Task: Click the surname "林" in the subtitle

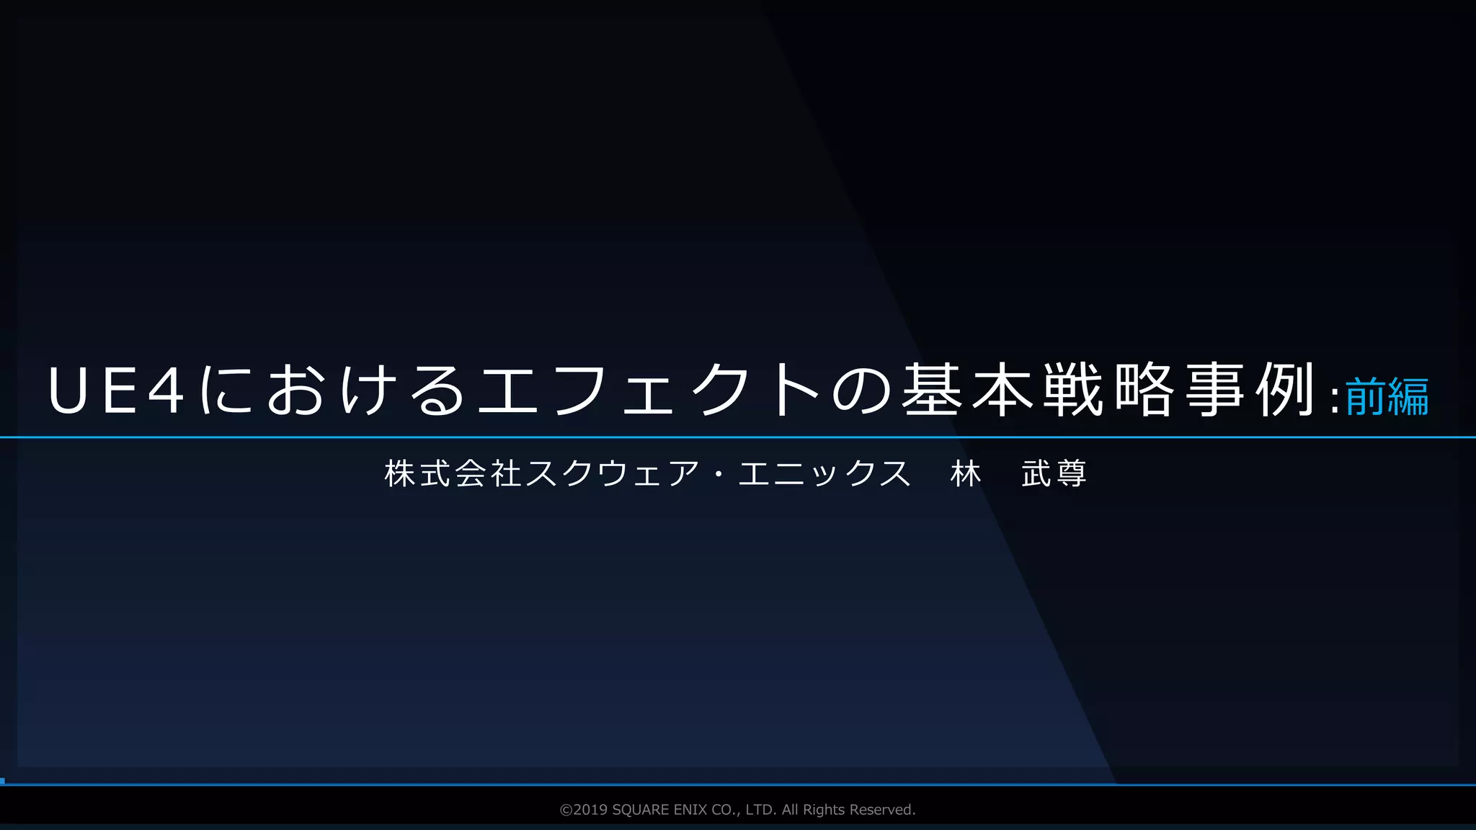Action: (966, 474)
